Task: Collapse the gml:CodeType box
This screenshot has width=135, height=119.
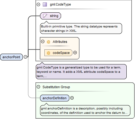Action: point(38,5)
